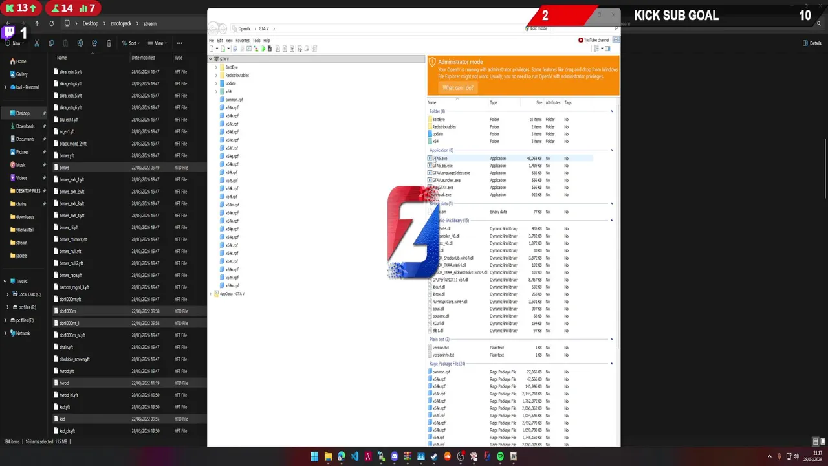828x466 pixels.
Task: Open Visual Studio Code from the taskbar
Action: tap(354, 456)
